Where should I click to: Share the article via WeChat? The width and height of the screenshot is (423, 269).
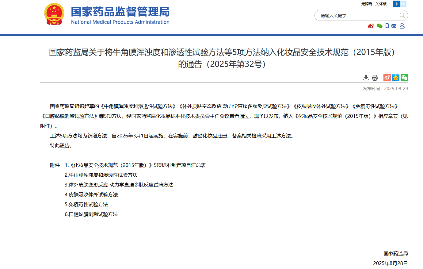(x=404, y=78)
